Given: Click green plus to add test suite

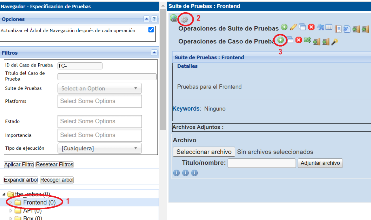Looking at the screenshot, I should (x=284, y=27).
